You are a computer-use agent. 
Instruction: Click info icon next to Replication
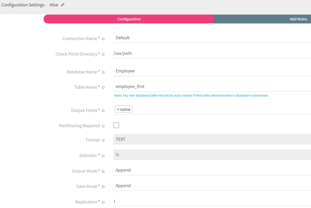click(x=103, y=202)
